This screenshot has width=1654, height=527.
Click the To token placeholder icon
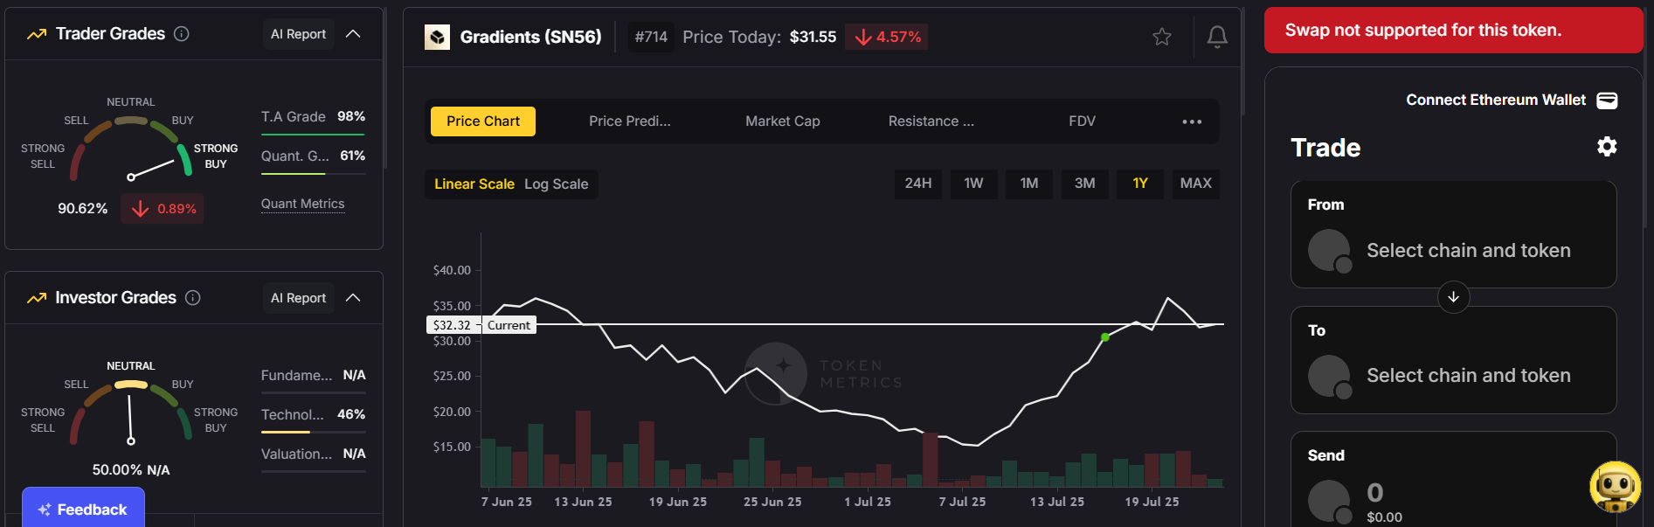(x=1330, y=377)
